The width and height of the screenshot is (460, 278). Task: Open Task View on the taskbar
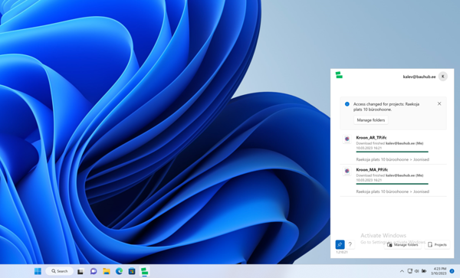pos(80,271)
